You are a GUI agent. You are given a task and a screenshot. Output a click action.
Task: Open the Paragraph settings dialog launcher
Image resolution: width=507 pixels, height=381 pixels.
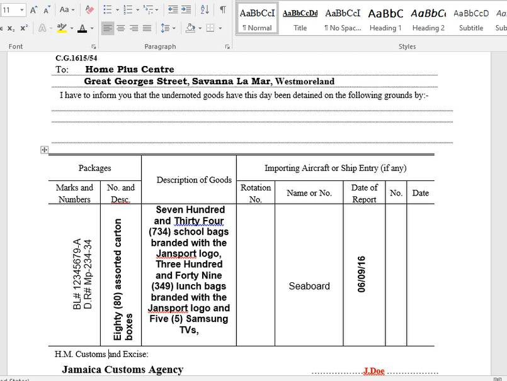tap(227, 47)
